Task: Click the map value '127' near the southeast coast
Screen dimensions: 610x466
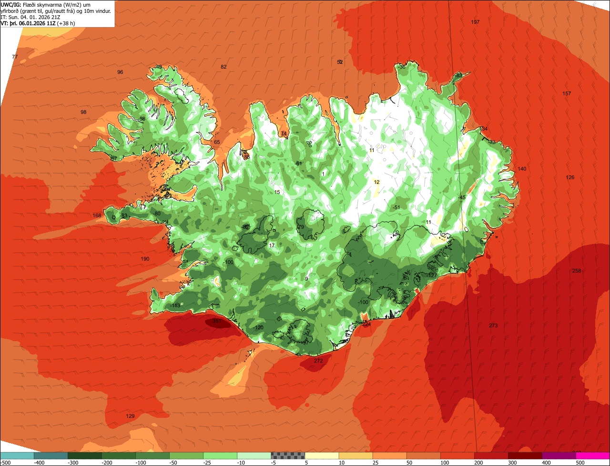Action: 432,275
